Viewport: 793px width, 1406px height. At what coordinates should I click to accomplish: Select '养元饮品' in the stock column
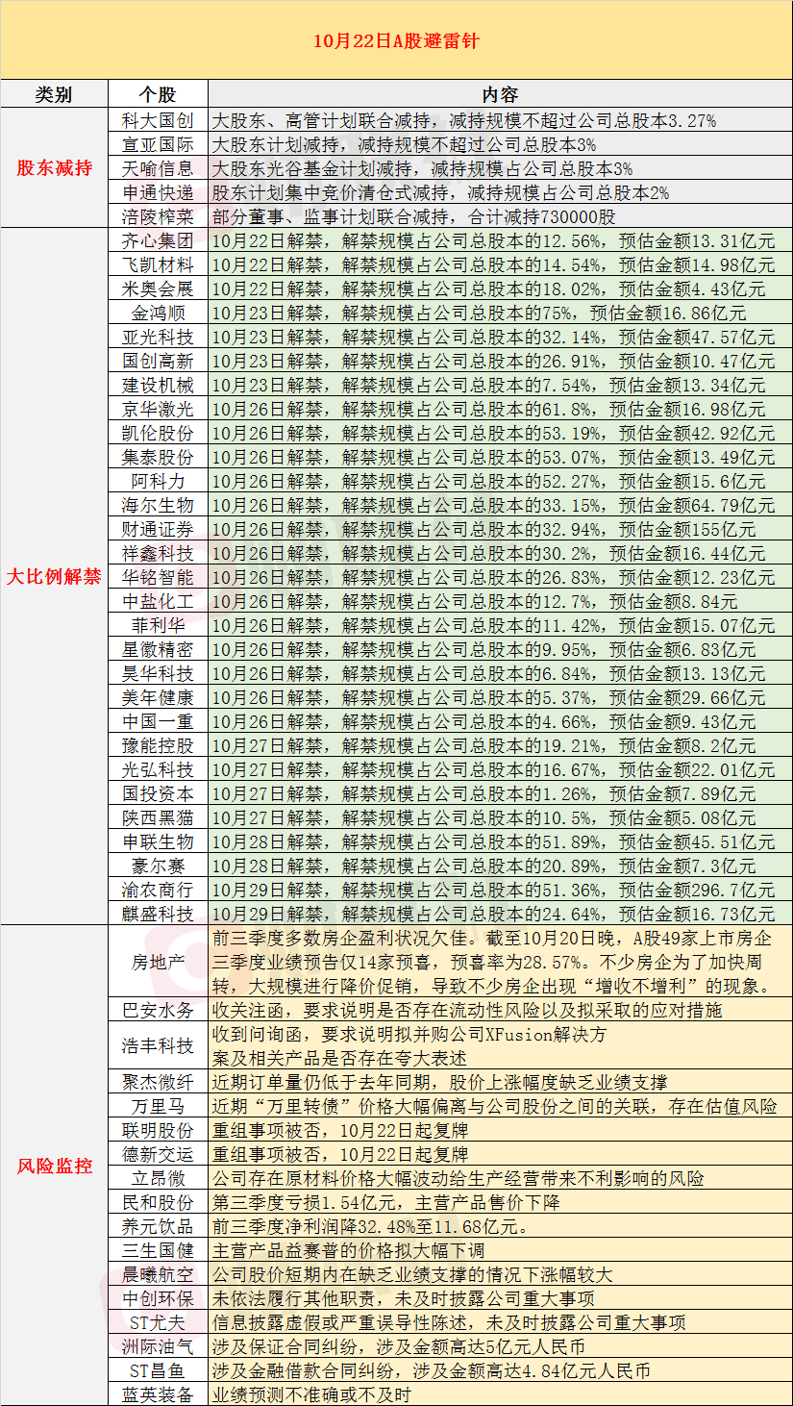[158, 1226]
